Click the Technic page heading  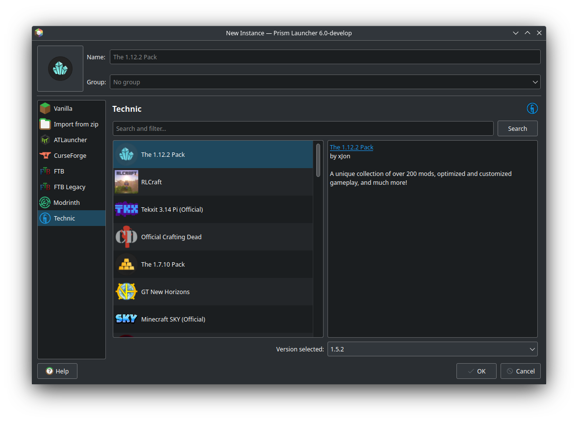coord(127,109)
